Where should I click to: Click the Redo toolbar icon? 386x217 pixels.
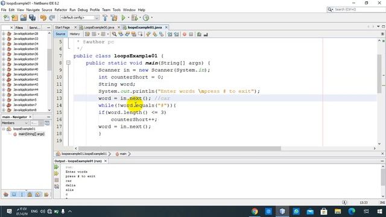coord(52,17)
